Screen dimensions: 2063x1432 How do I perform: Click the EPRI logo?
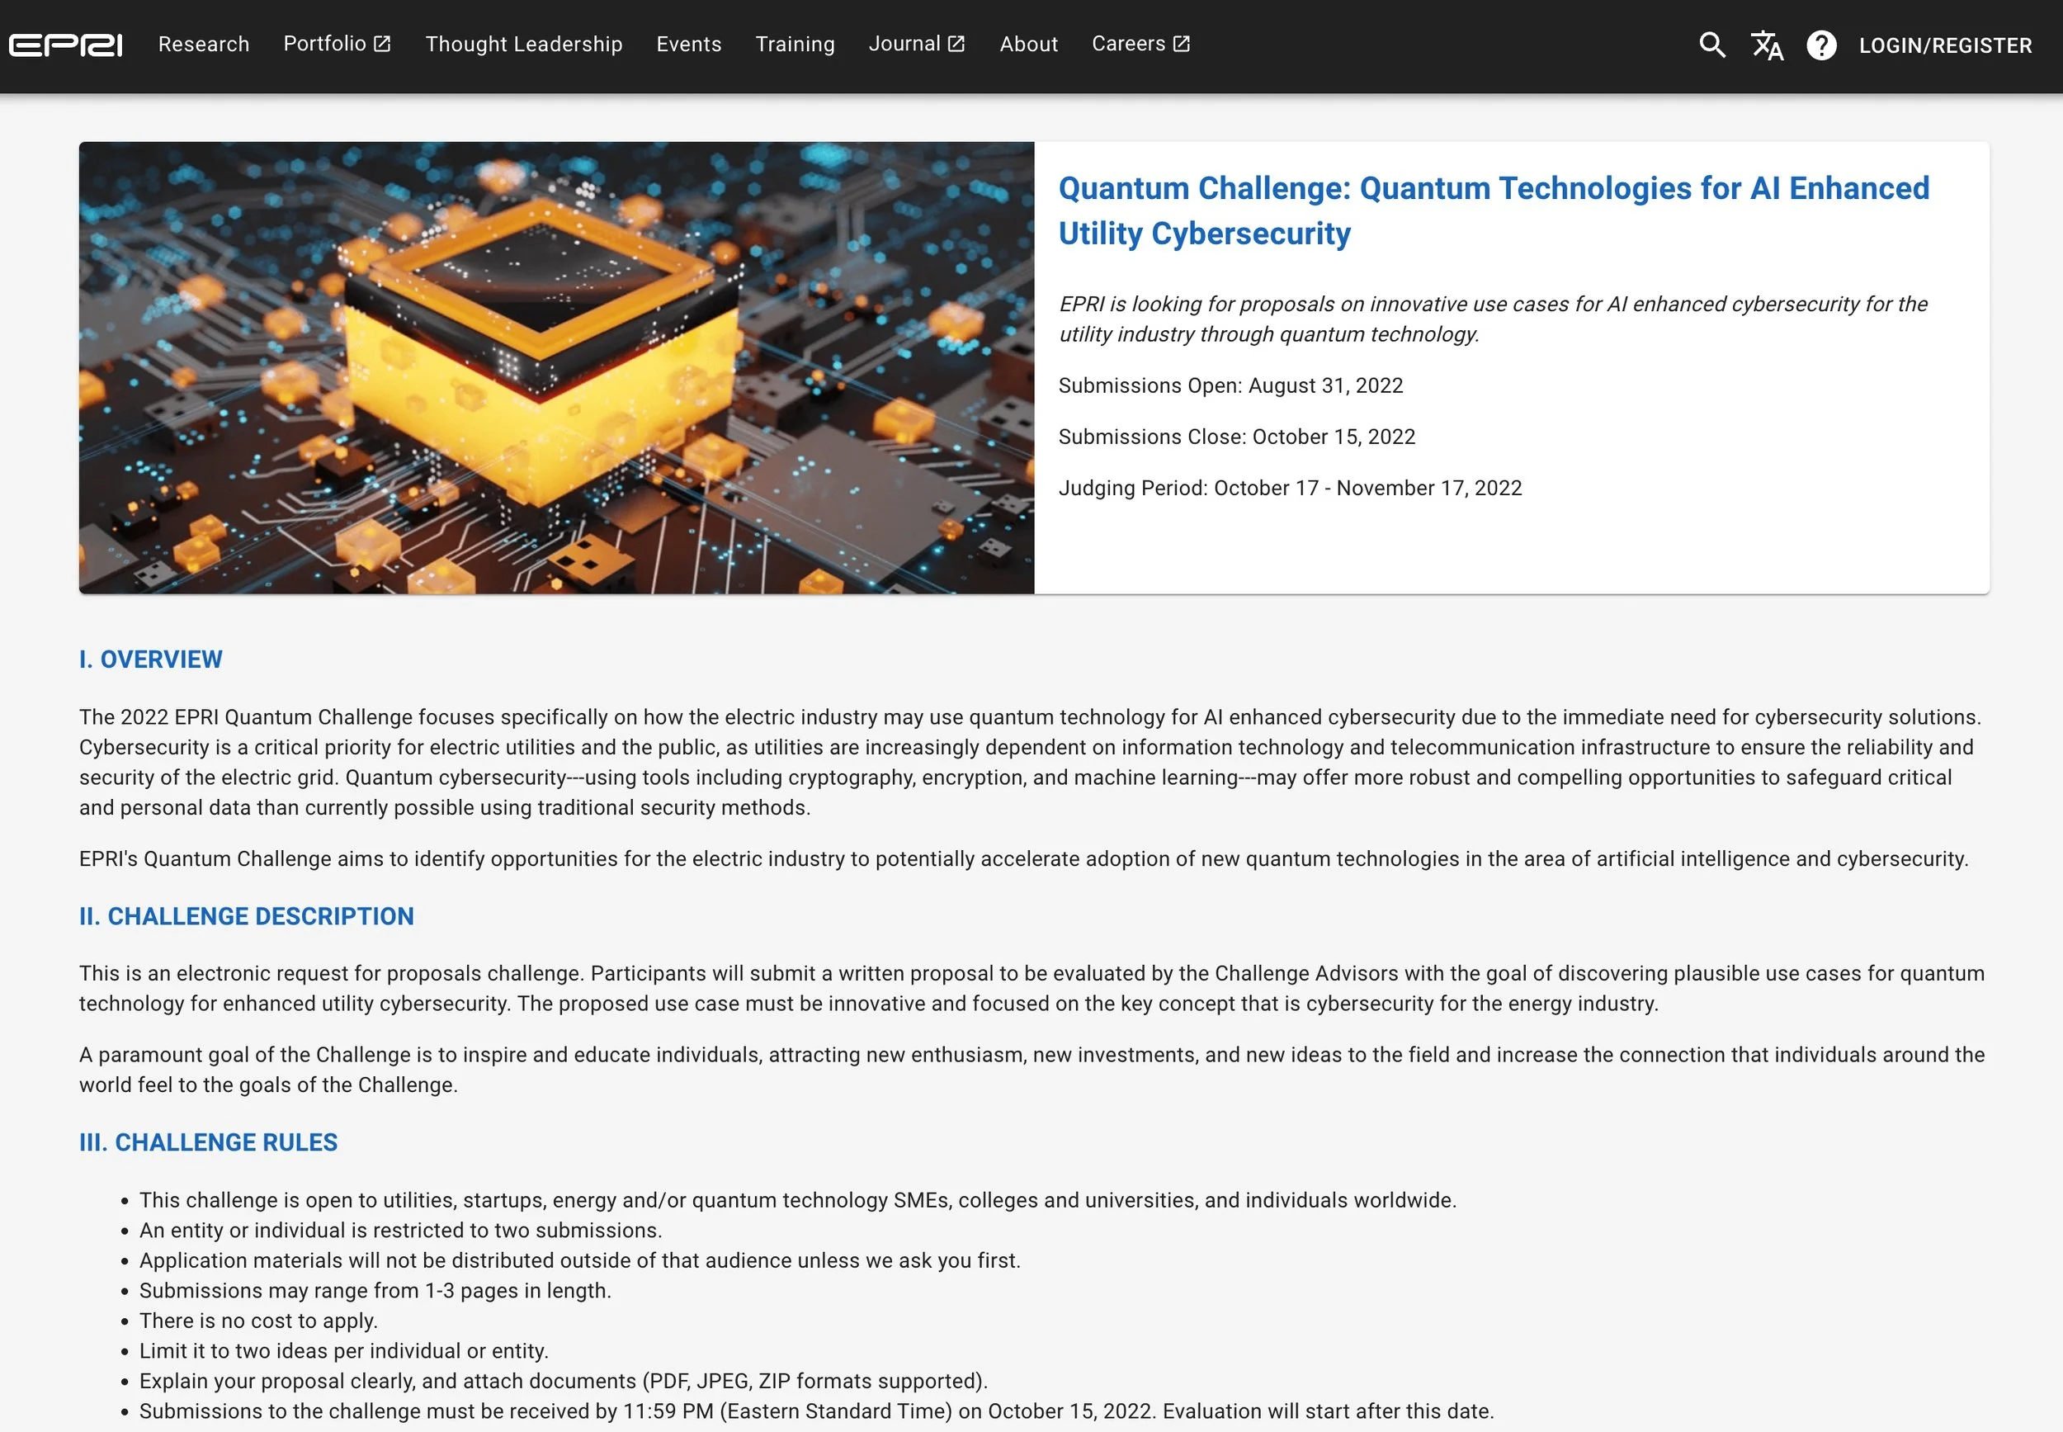coord(65,45)
